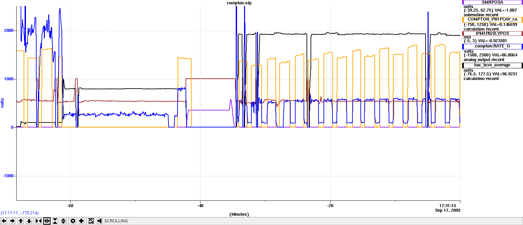The image size is (523, 225).
Task: Select the compton:RATE_G legend entry
Action: coord(492,46)
